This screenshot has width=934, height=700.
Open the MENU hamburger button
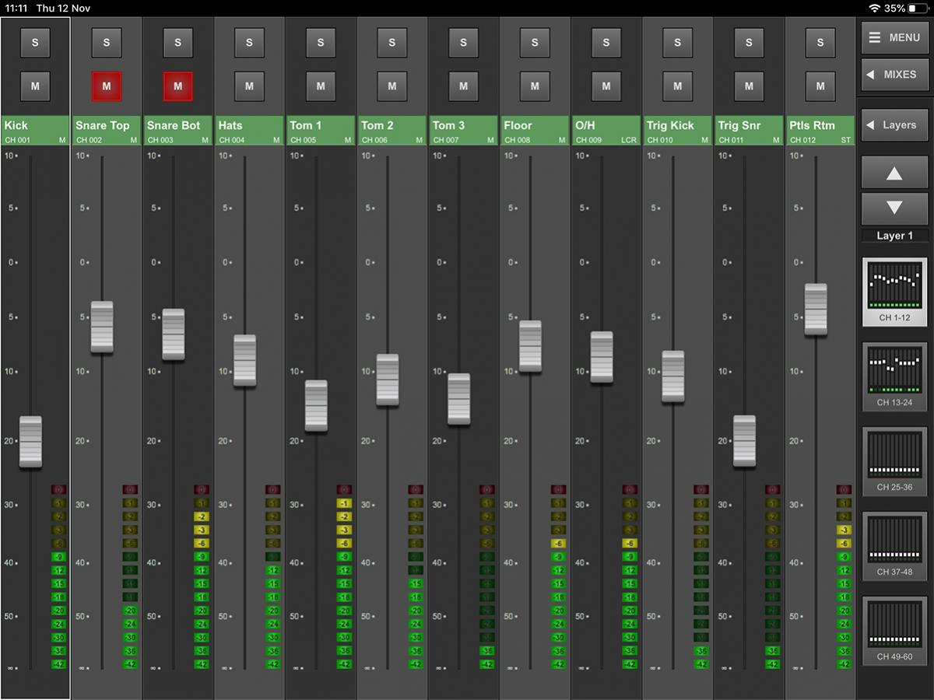894,37
